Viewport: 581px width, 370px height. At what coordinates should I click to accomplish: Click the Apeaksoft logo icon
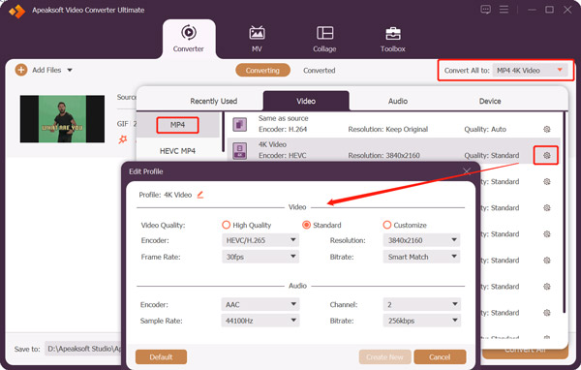tap(17, 11)
